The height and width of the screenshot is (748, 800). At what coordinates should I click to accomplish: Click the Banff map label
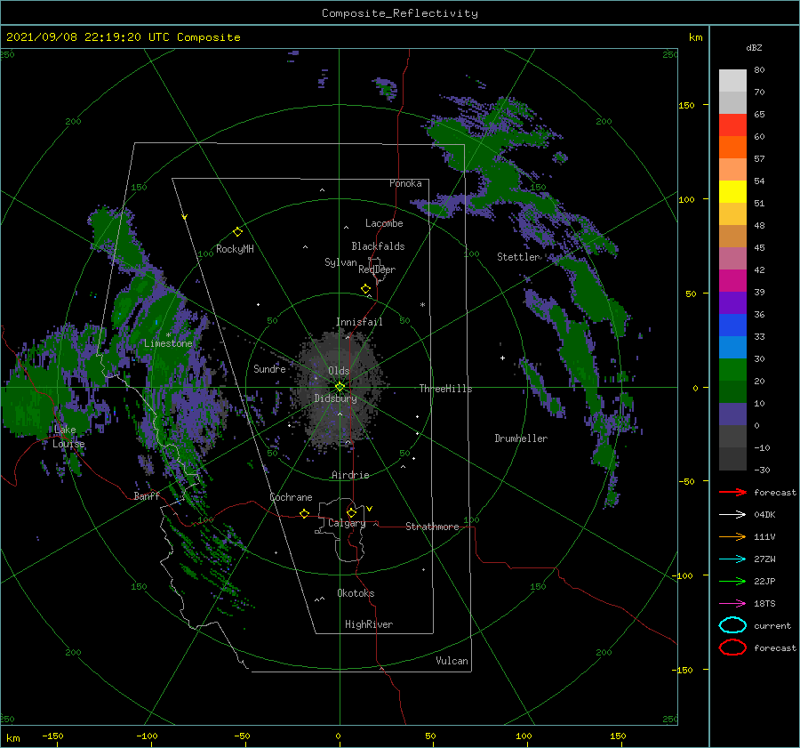tap(147, 495)
